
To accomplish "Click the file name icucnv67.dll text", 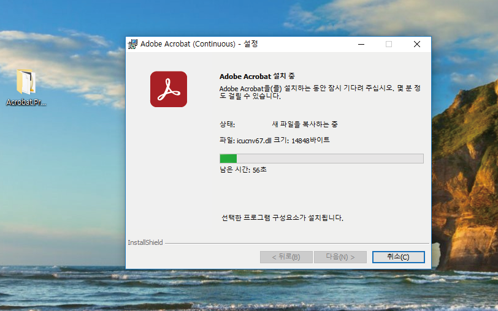I will (254, 140).
